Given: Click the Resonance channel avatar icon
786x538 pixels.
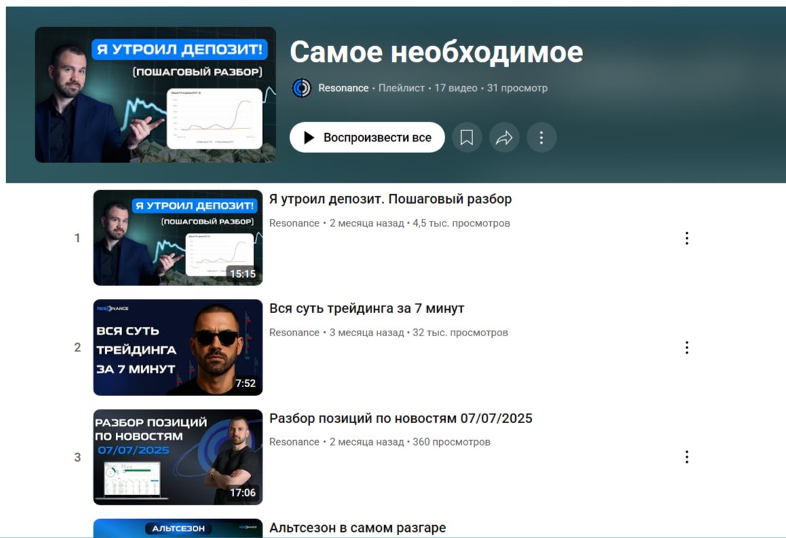Looking at the screenshot, I should pyautogui.click(x=301, y=88).
